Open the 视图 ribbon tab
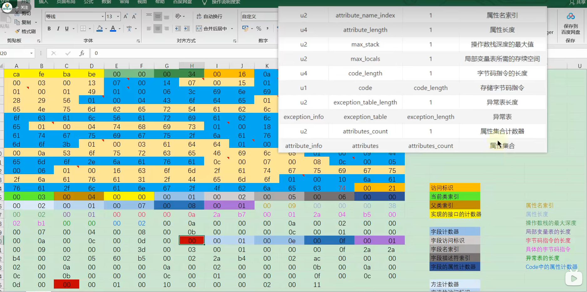Viewport: 587px width, 292px height. point(142,2)
